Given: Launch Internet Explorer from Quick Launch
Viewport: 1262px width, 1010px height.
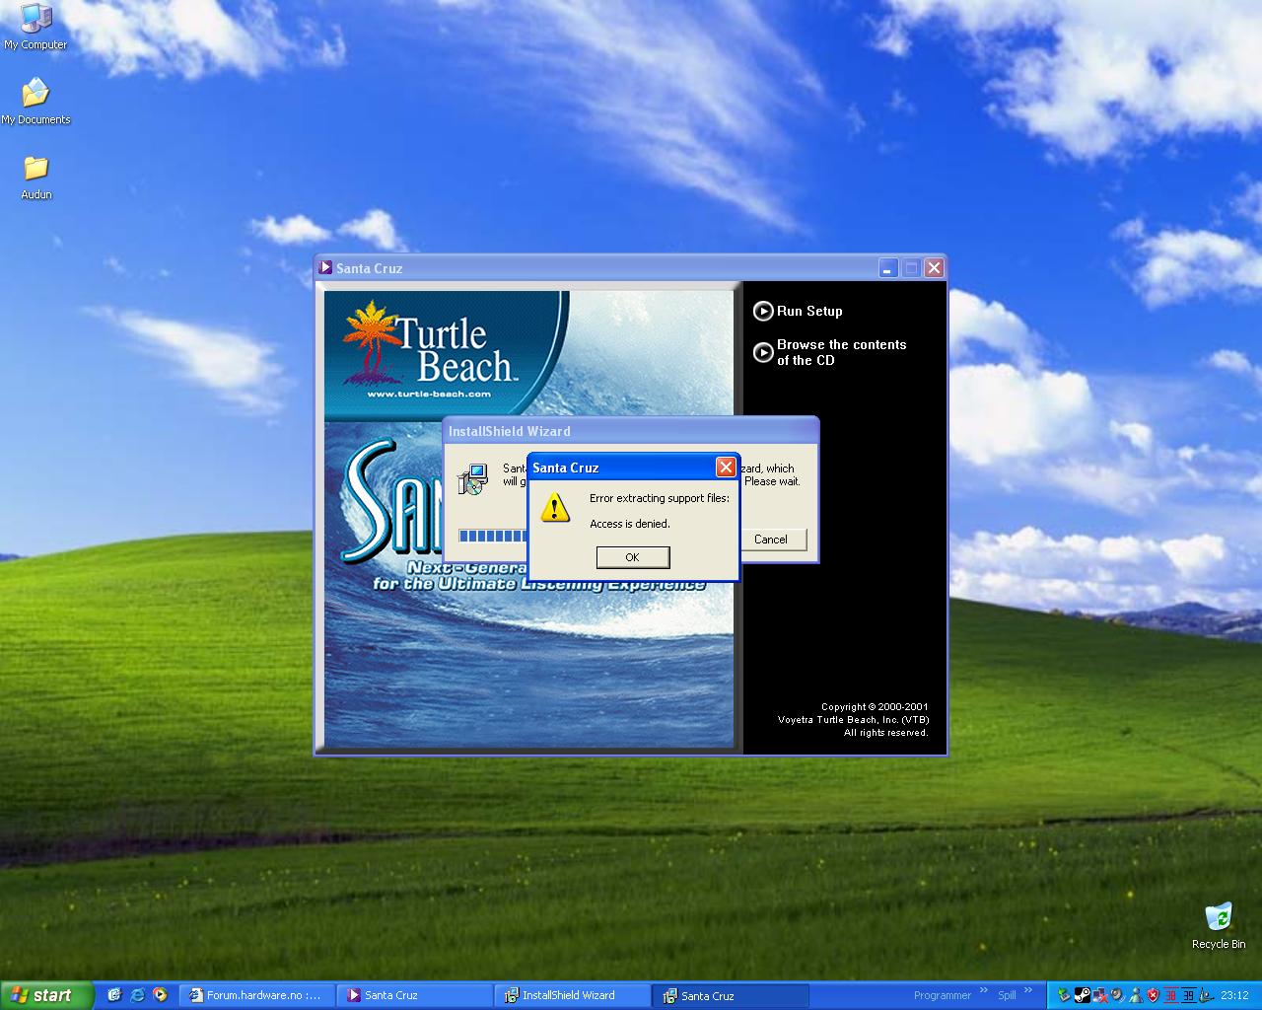Looking at the screenshot, I should click(x=137, y=995).
